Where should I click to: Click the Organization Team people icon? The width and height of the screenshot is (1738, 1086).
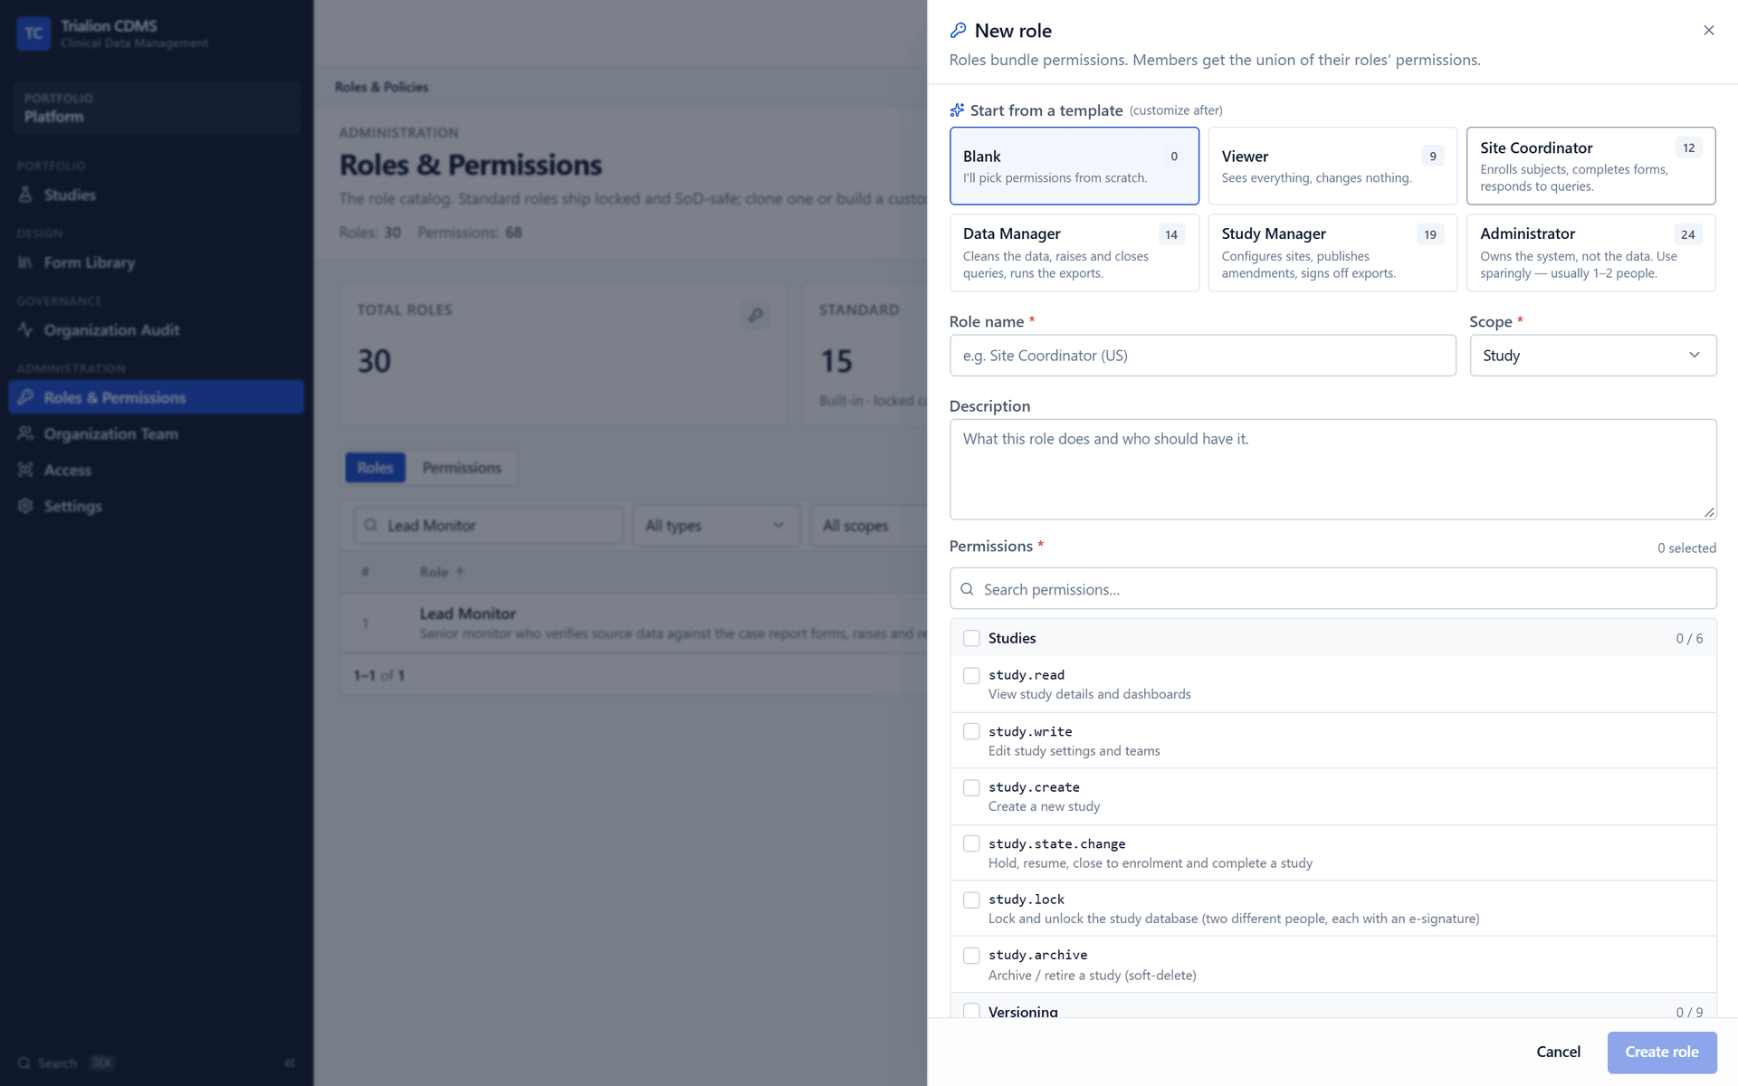(25, 433)
